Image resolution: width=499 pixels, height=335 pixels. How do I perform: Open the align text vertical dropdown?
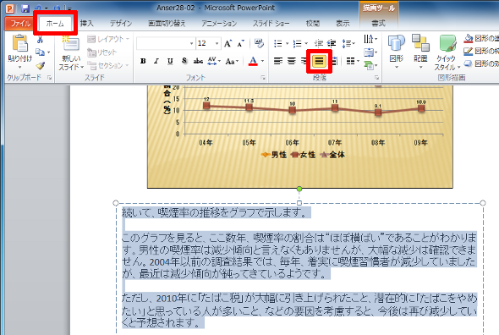coord(370,52)
